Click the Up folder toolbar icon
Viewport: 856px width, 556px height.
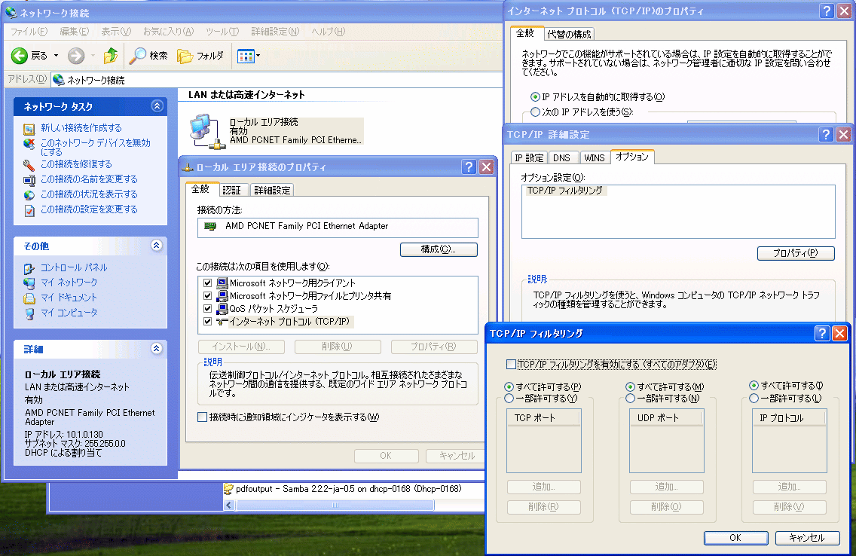click(x=111, y=56)
